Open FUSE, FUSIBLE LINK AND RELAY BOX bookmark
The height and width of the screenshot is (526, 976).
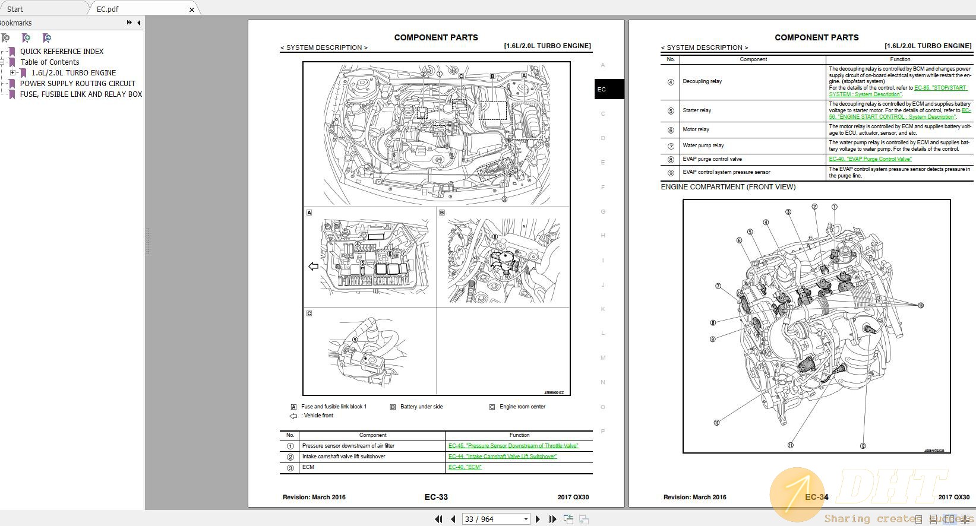(x=81, y=94)
